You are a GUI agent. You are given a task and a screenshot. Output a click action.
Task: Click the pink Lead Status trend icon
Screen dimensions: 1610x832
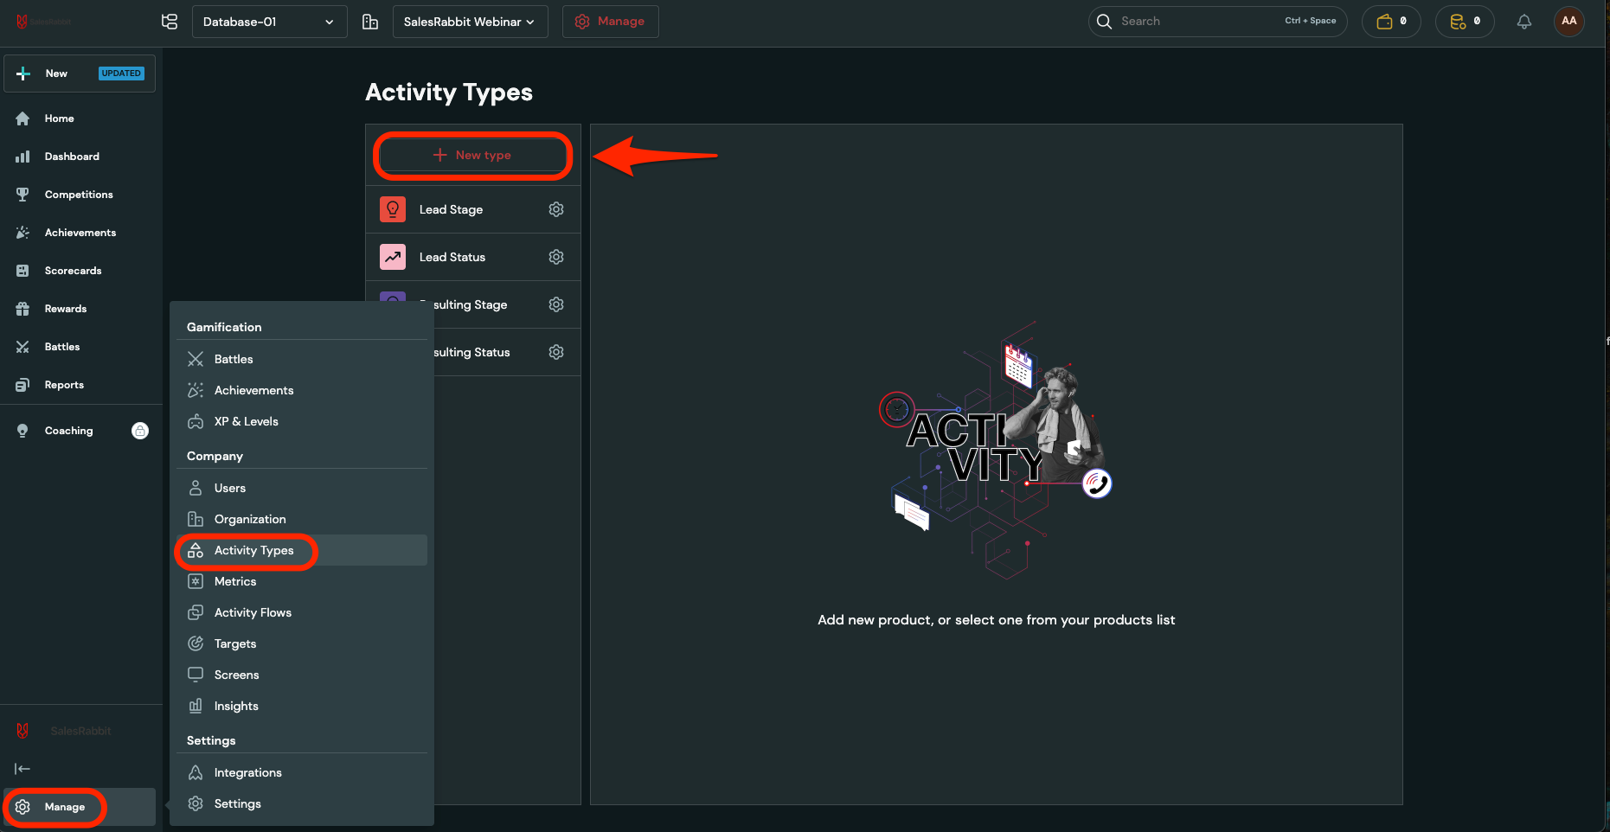pos(393,257)
